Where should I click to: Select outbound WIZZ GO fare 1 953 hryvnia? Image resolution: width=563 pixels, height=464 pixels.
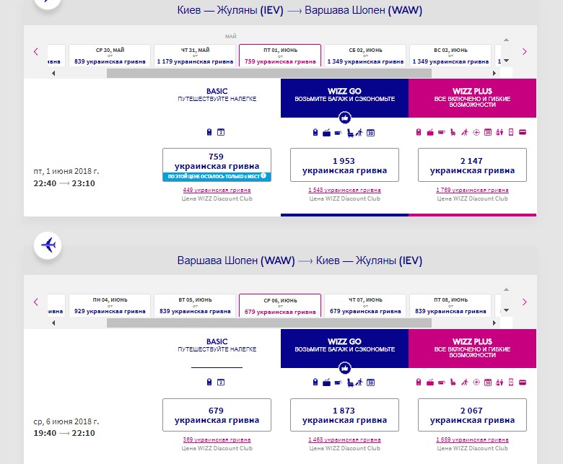click(344, 165)
